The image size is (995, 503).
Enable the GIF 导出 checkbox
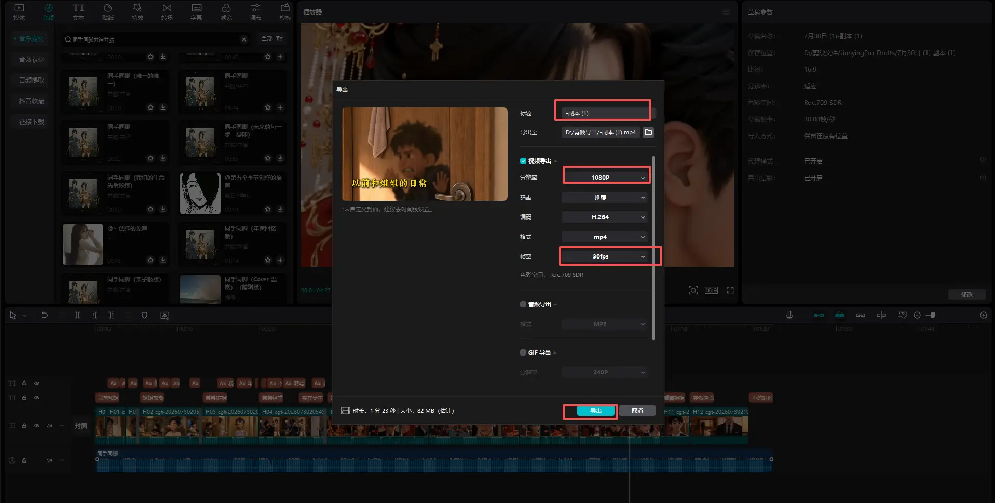coord(523,352)
